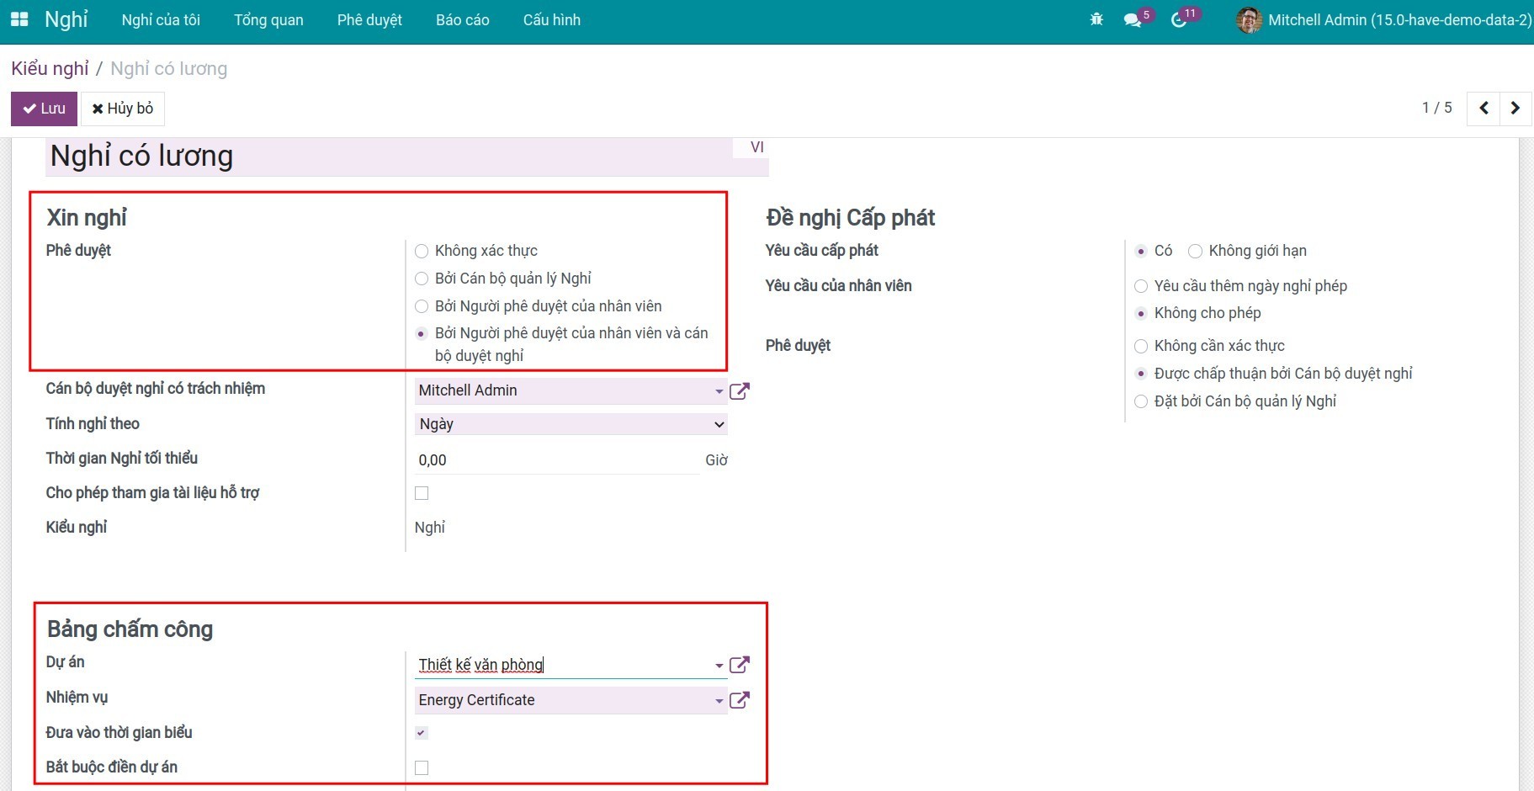1534x791 pixels.
Task: Open external link for Dự án field
Action: 740,665
